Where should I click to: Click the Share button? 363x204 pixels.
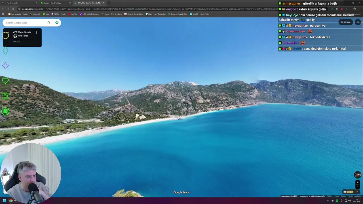click(345, 22)
